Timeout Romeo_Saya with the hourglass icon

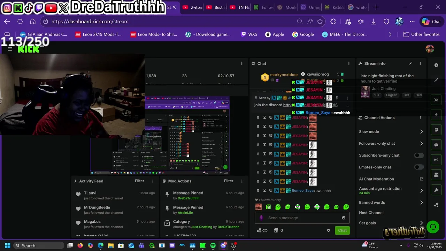(264, 191)
